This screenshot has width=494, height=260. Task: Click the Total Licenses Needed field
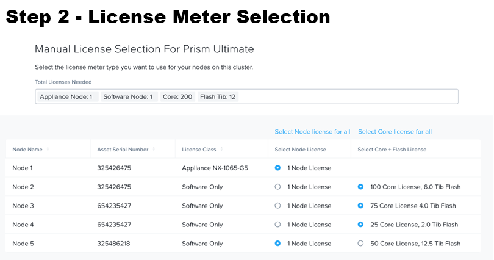click(246, 97)
